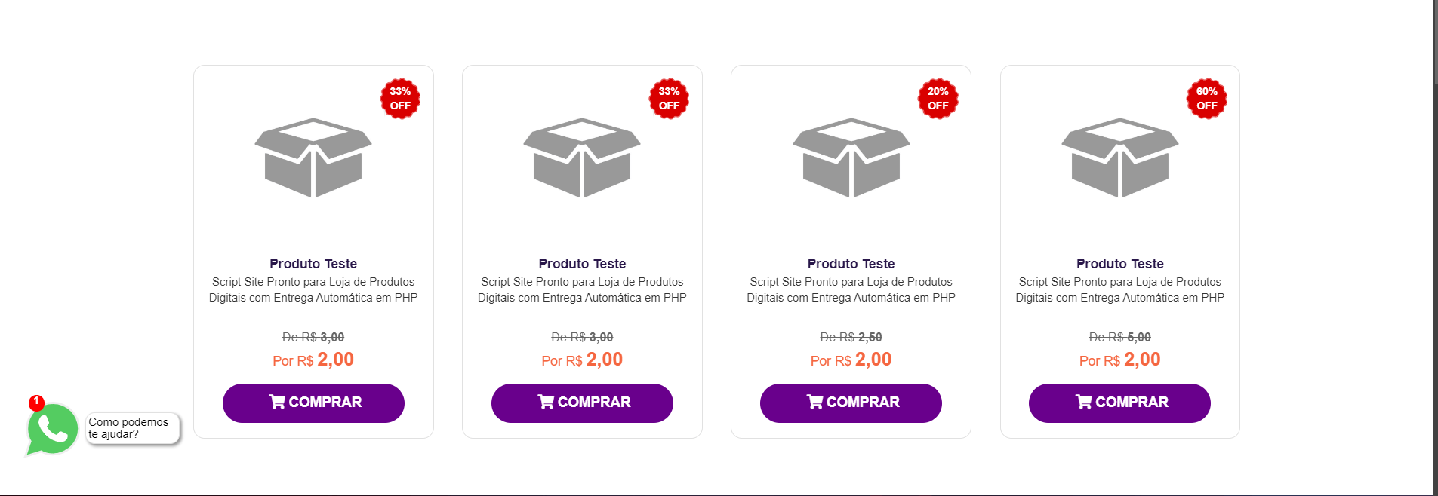1438x496 pixels.
Task: Select the second product's box image
Action: 582,158
